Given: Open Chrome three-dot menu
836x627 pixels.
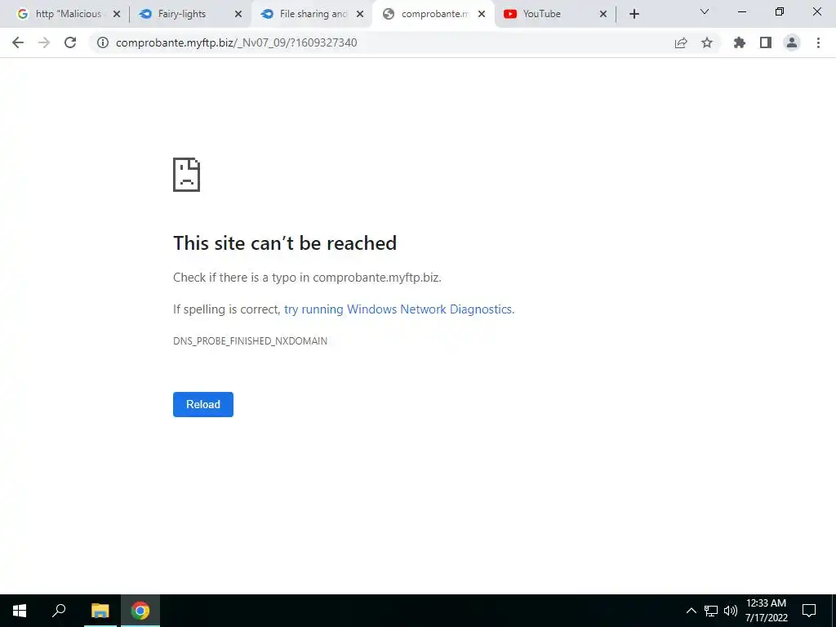Looking at the screenshot, I should 818,42.
